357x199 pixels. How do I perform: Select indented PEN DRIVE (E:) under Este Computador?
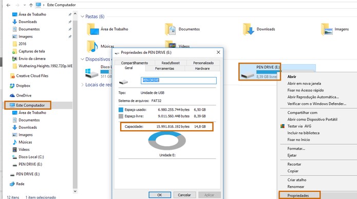click(30, 164)
